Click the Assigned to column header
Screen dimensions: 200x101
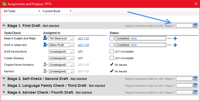(52, 33)
